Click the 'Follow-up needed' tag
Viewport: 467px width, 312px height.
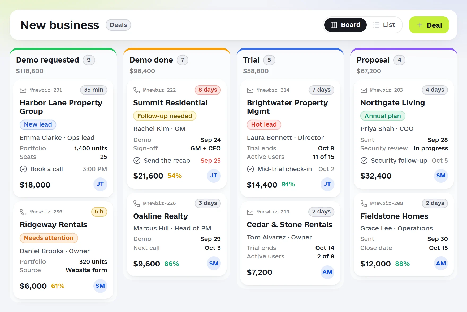pyautogui.click(x=165, y=116)
